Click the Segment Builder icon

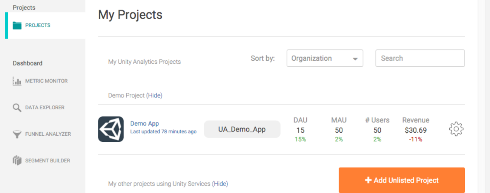(x=17, y=161)
